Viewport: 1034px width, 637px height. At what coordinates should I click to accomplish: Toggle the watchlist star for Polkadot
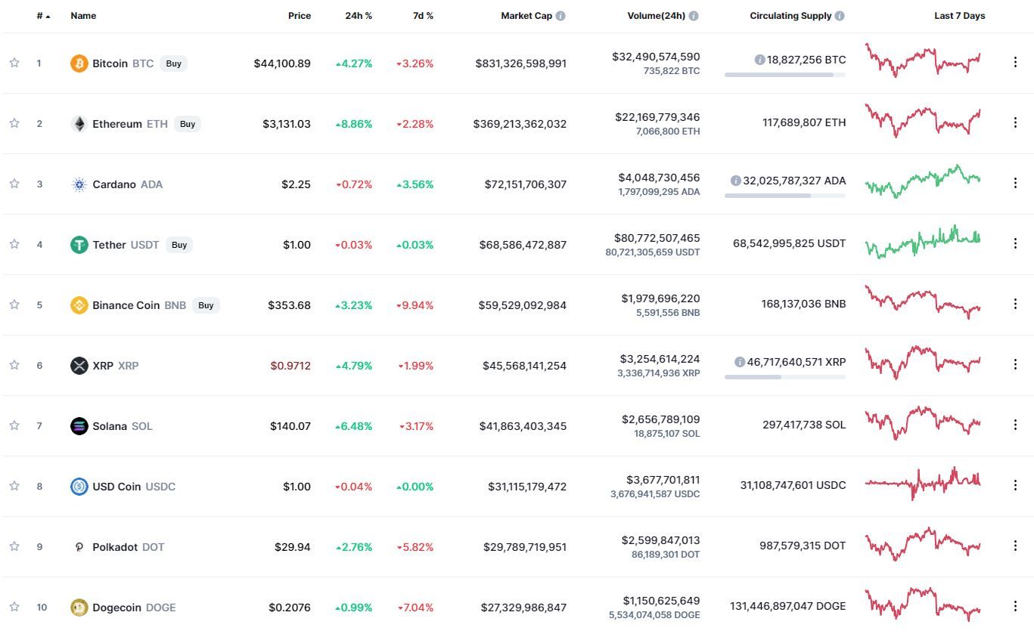point(14,546)
